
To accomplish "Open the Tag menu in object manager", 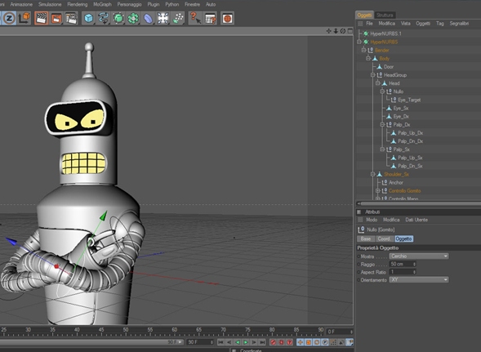I will click(440, 24).
